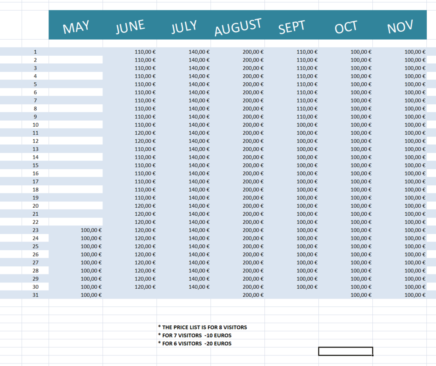436x366 pixels.
Task: Click empty May cell on day 5
Action: (75, 84)
